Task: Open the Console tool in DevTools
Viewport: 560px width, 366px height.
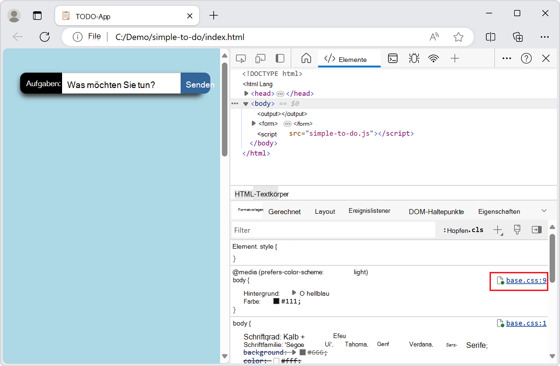Action: [x=392, y=58]
